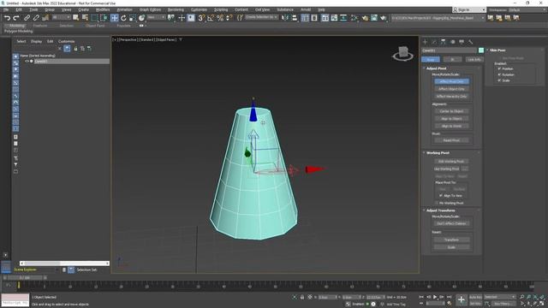Viewport: 548px width, 308px height.
Task: Open the File menu
Action: 6,9
